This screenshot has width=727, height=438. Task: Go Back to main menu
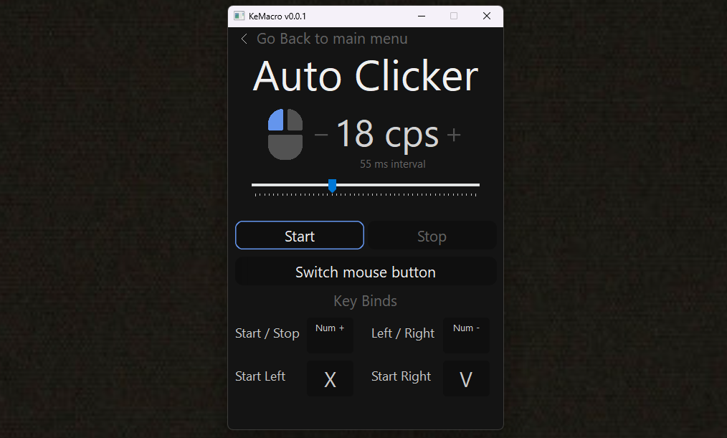331,39
